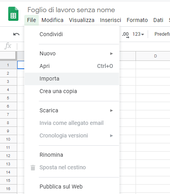Open the Inserisci menu
Viewport: 170px width, 194px height.
point(110,20)
